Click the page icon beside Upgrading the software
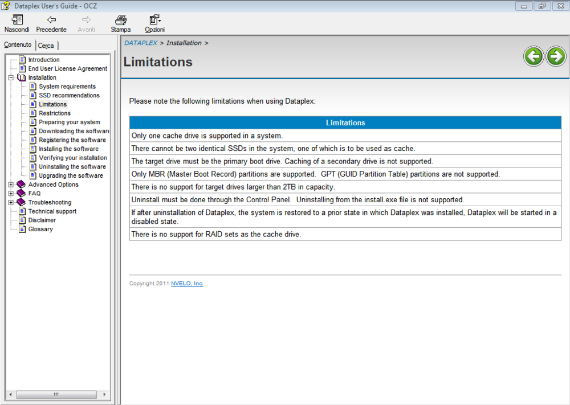Image resolution: width=570 pixels, height=405 pixels. coord(33,175)
